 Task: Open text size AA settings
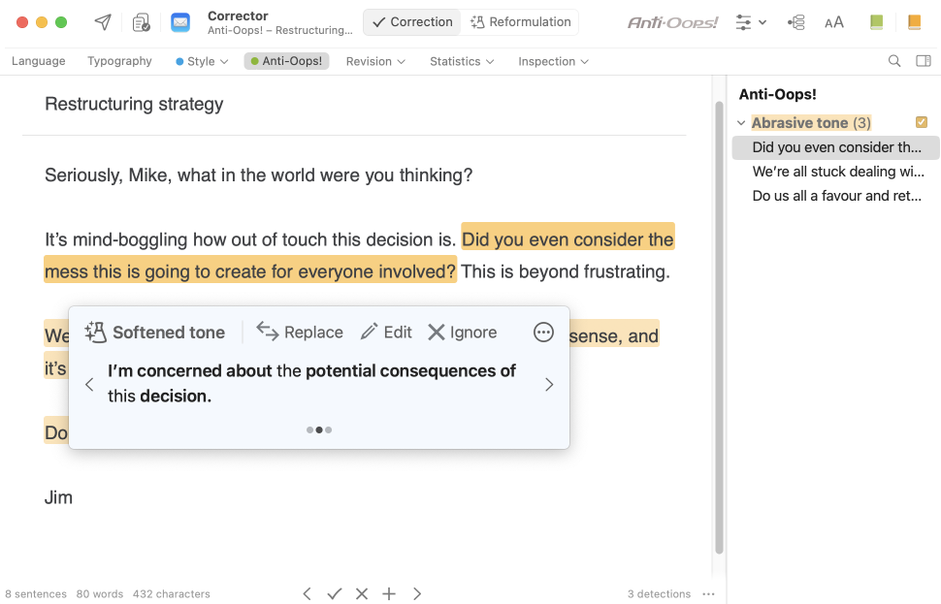(833, 22)
